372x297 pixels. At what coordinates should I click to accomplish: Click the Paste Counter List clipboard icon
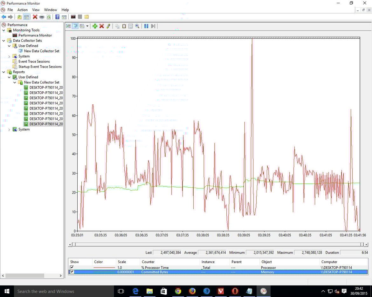point(124,26)
